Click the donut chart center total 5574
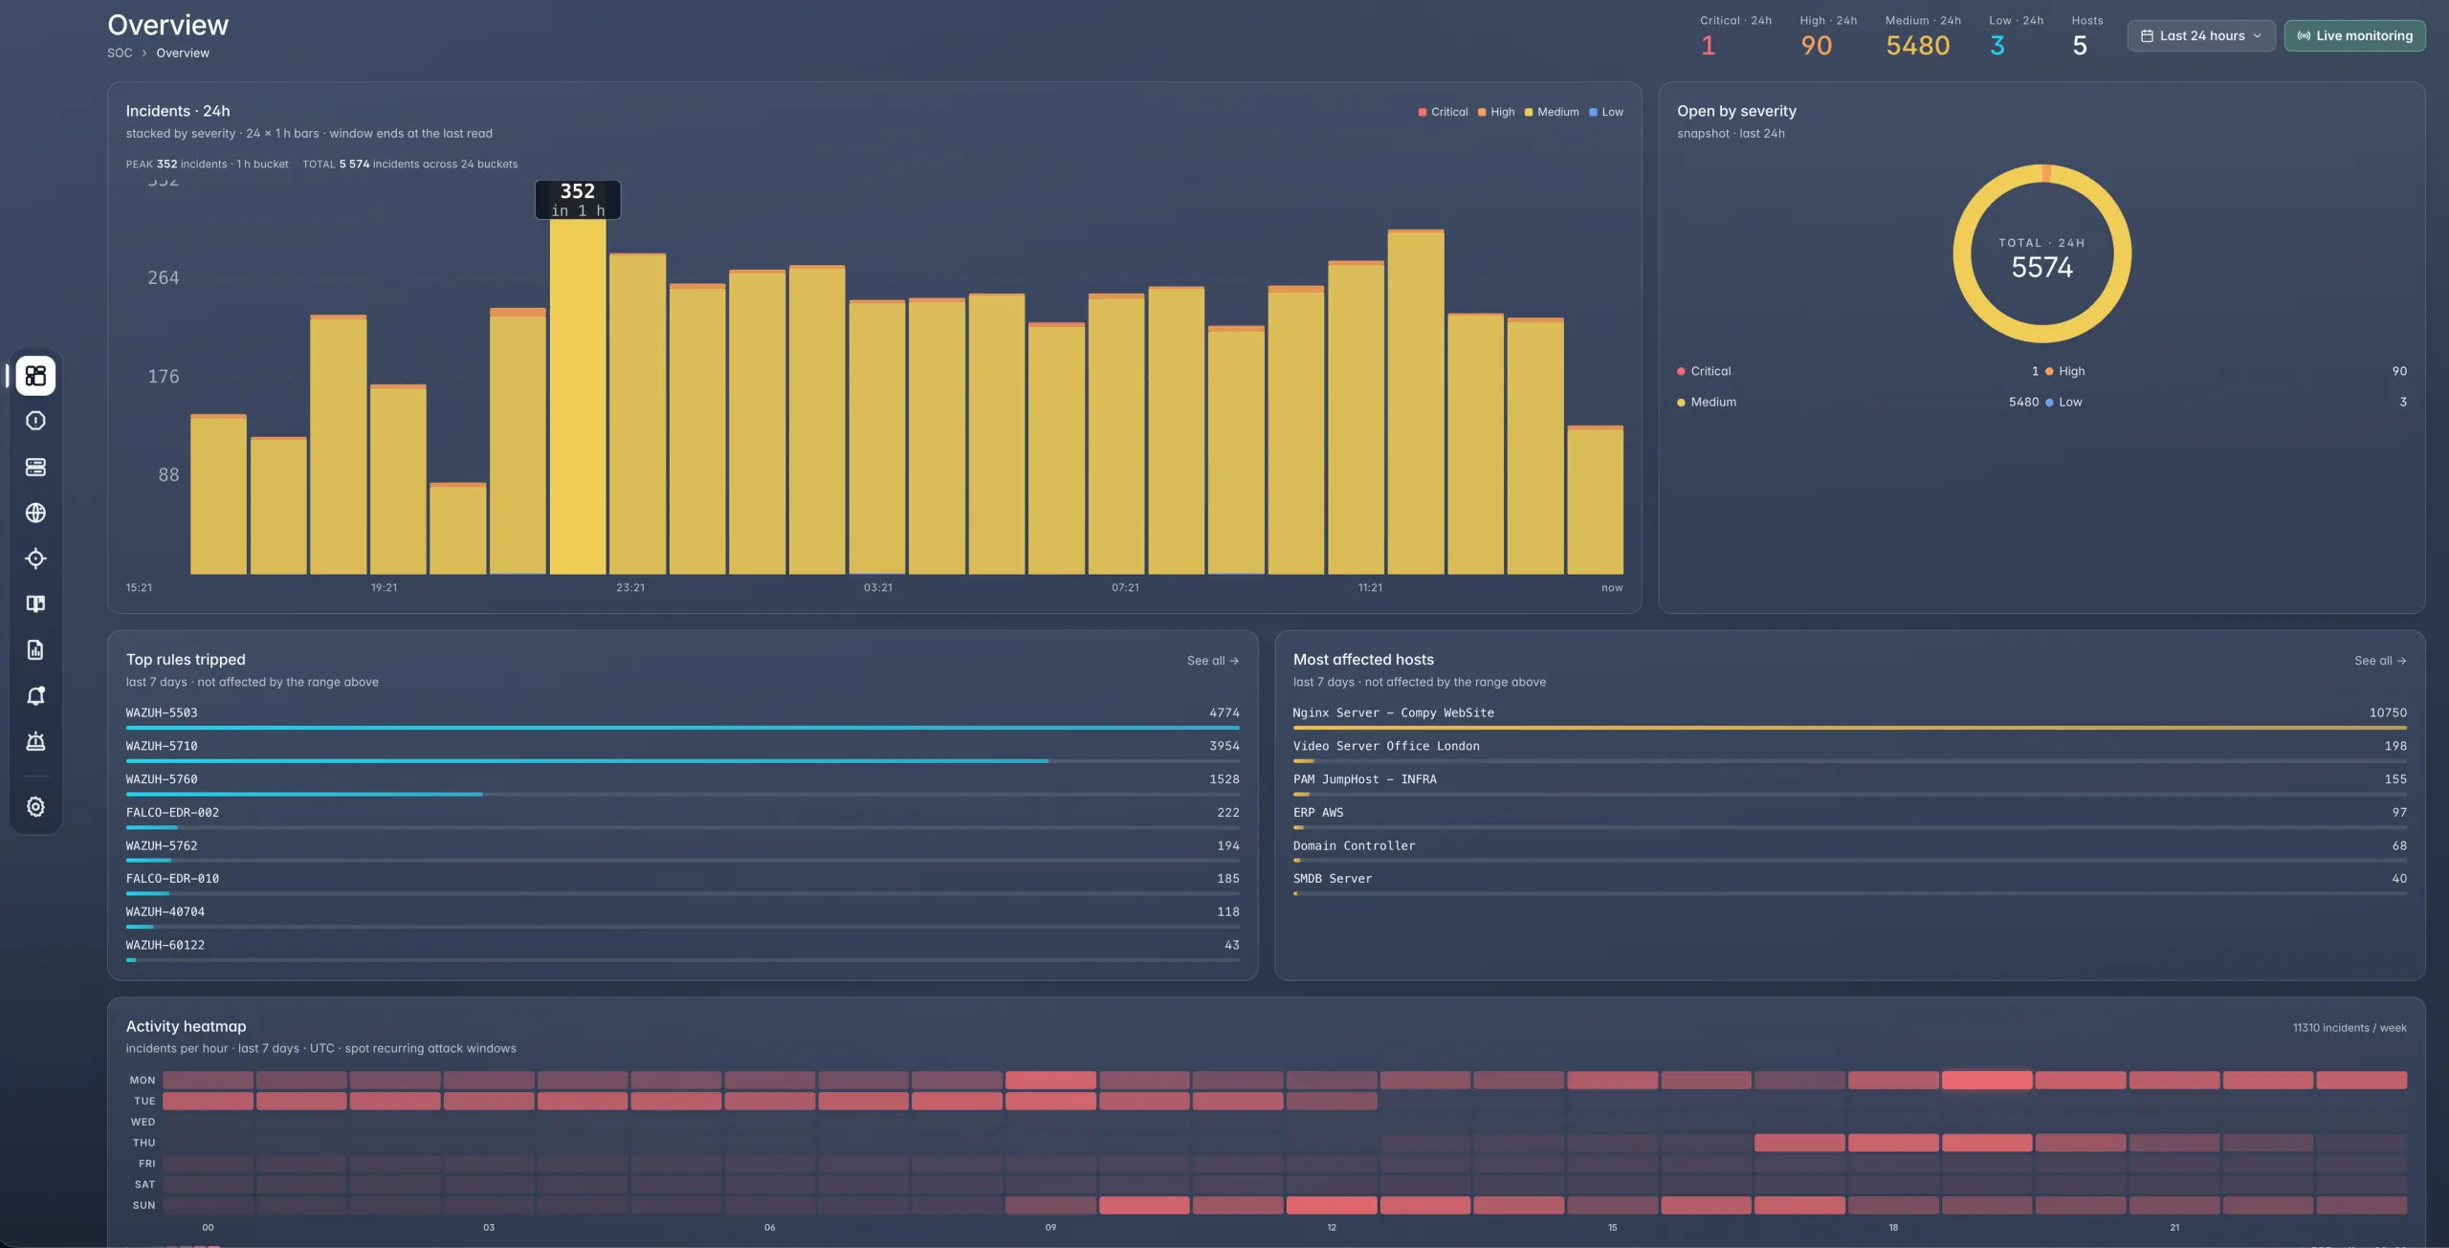The width and height of the screenshot is (2449, 1248). 2041,267
